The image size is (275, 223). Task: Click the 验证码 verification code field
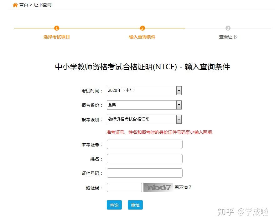(124, 187)
